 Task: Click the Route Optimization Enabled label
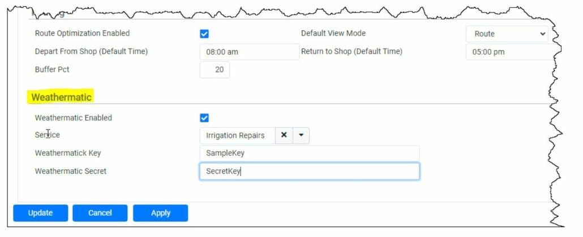tap(82, 33)
